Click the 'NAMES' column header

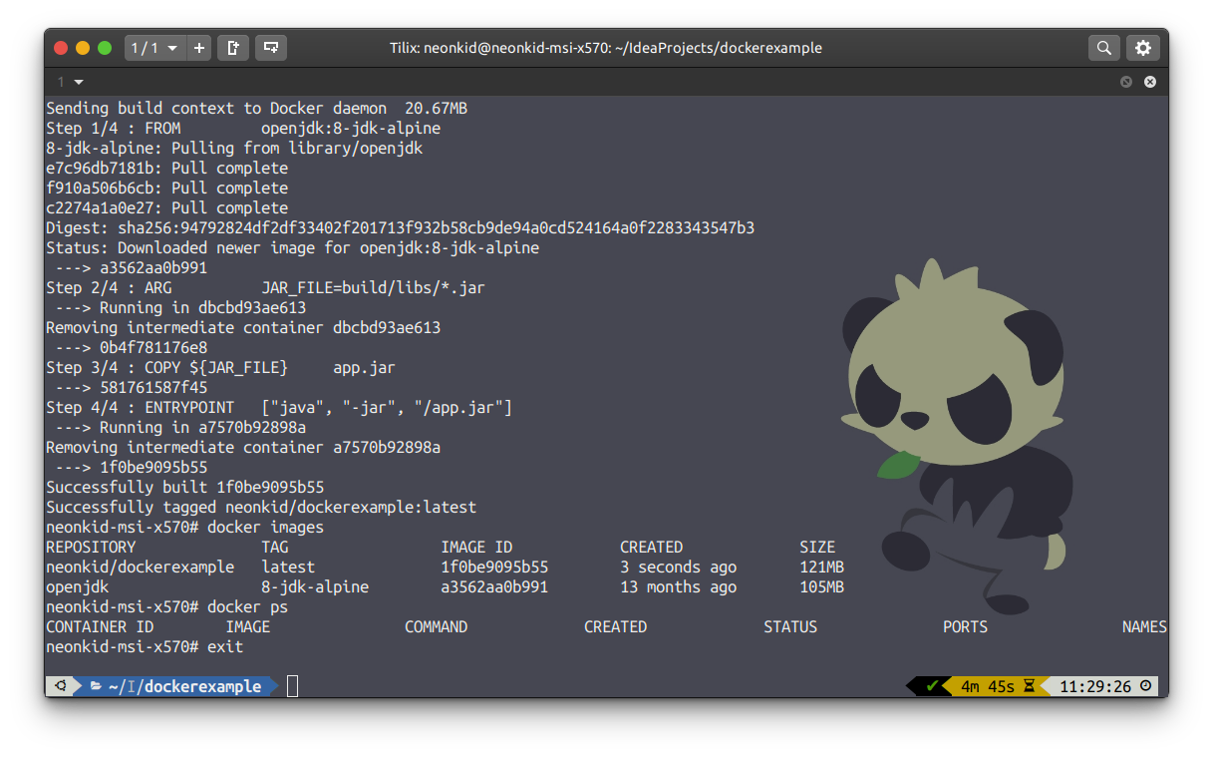[x=1144, y=627]
